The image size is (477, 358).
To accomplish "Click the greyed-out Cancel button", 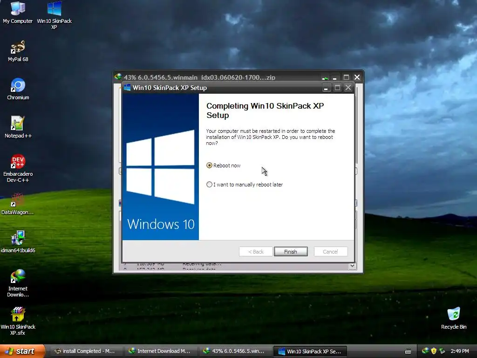I will point(330,252).
